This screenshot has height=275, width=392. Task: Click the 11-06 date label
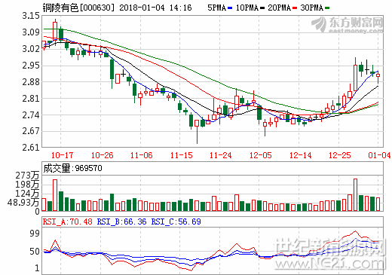[x=142, y=155]
